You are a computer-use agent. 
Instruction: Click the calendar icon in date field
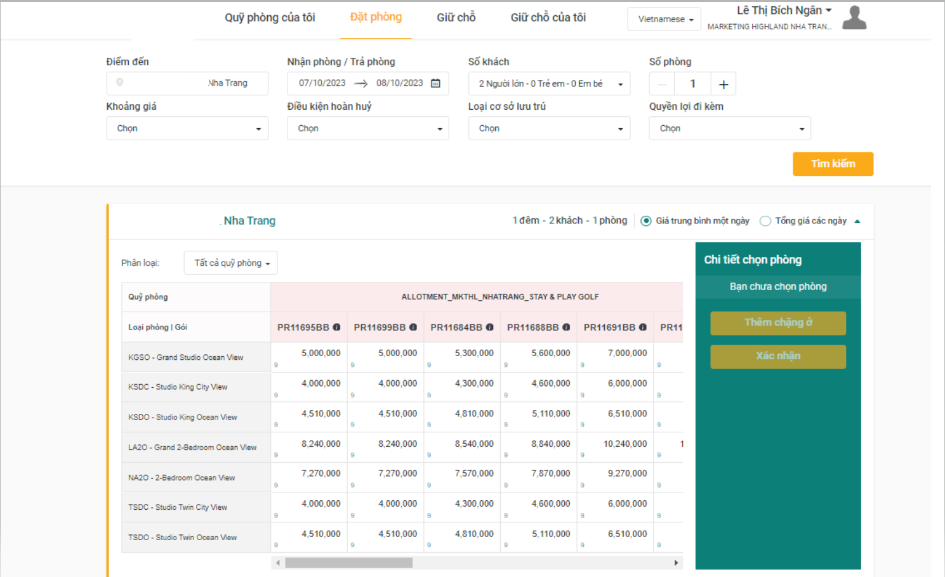point(435,83)
